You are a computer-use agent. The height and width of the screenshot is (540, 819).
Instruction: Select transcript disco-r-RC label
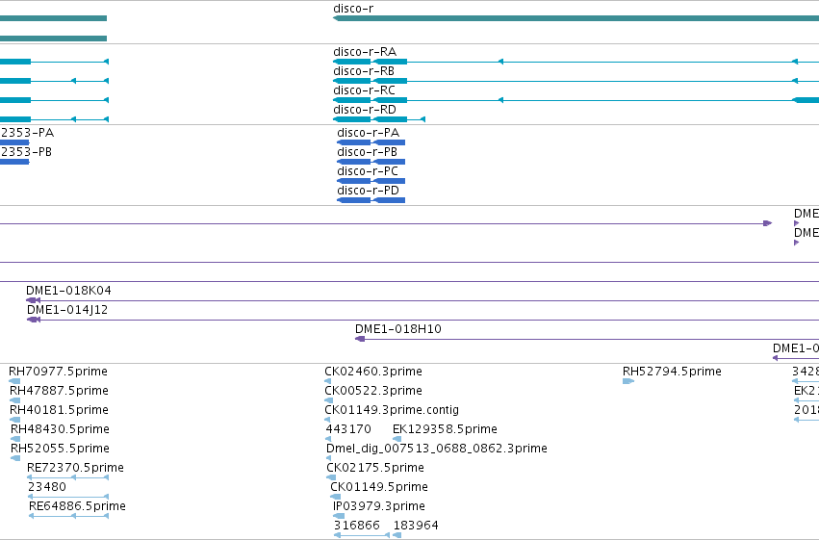pos(364,90)
